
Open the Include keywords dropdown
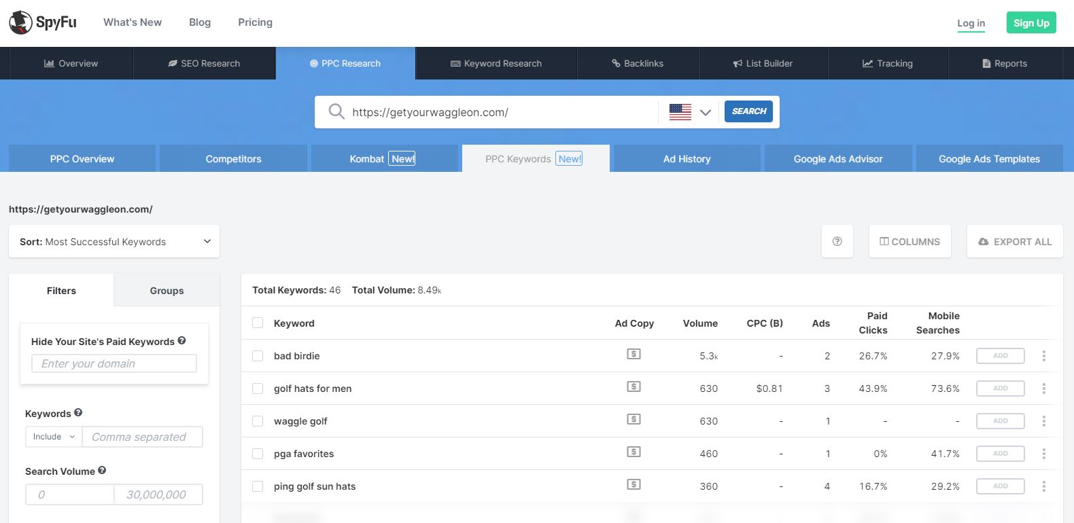(54, 437)
